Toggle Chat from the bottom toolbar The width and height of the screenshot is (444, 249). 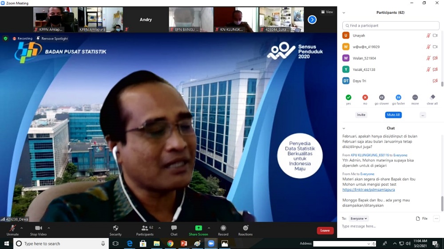pyautogui.click(x=174, y=230)
